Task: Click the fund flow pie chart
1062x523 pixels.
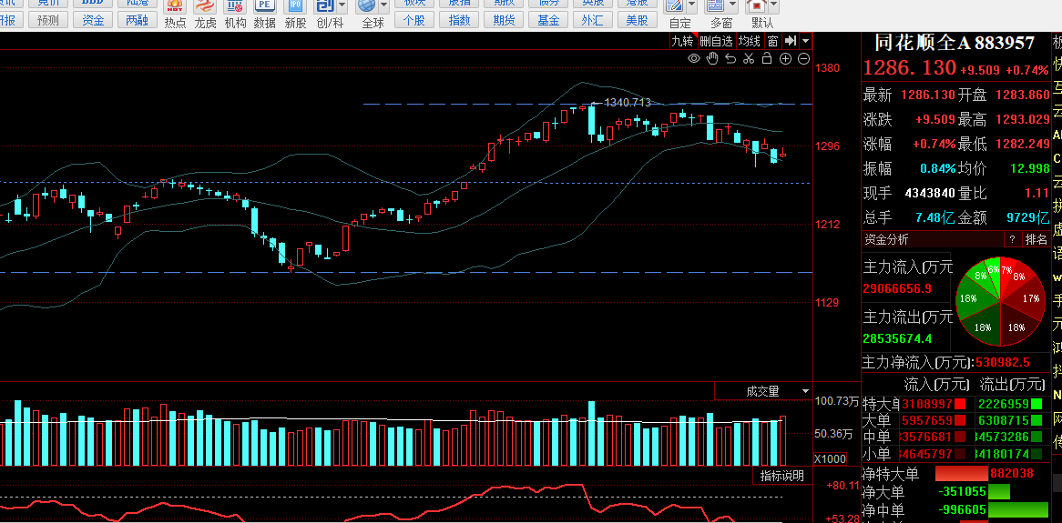Action: pos(1000,303)
